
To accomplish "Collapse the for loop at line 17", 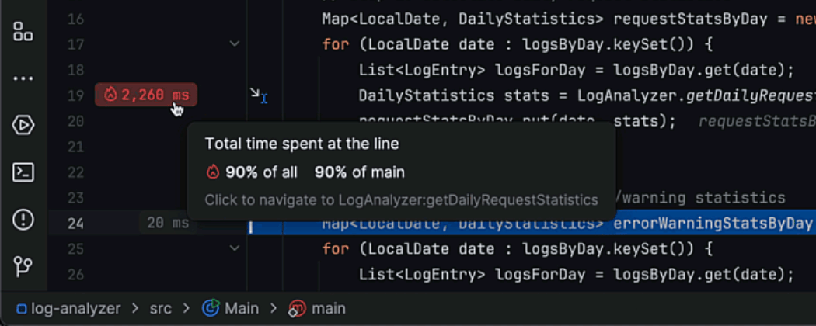I will [235, 44].
